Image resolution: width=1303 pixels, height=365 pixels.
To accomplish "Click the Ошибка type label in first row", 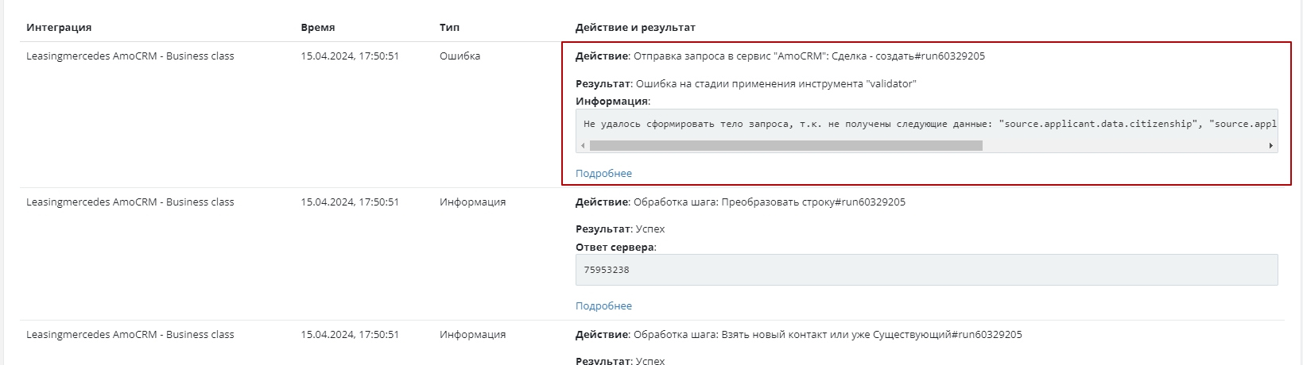I will point(460,56).
